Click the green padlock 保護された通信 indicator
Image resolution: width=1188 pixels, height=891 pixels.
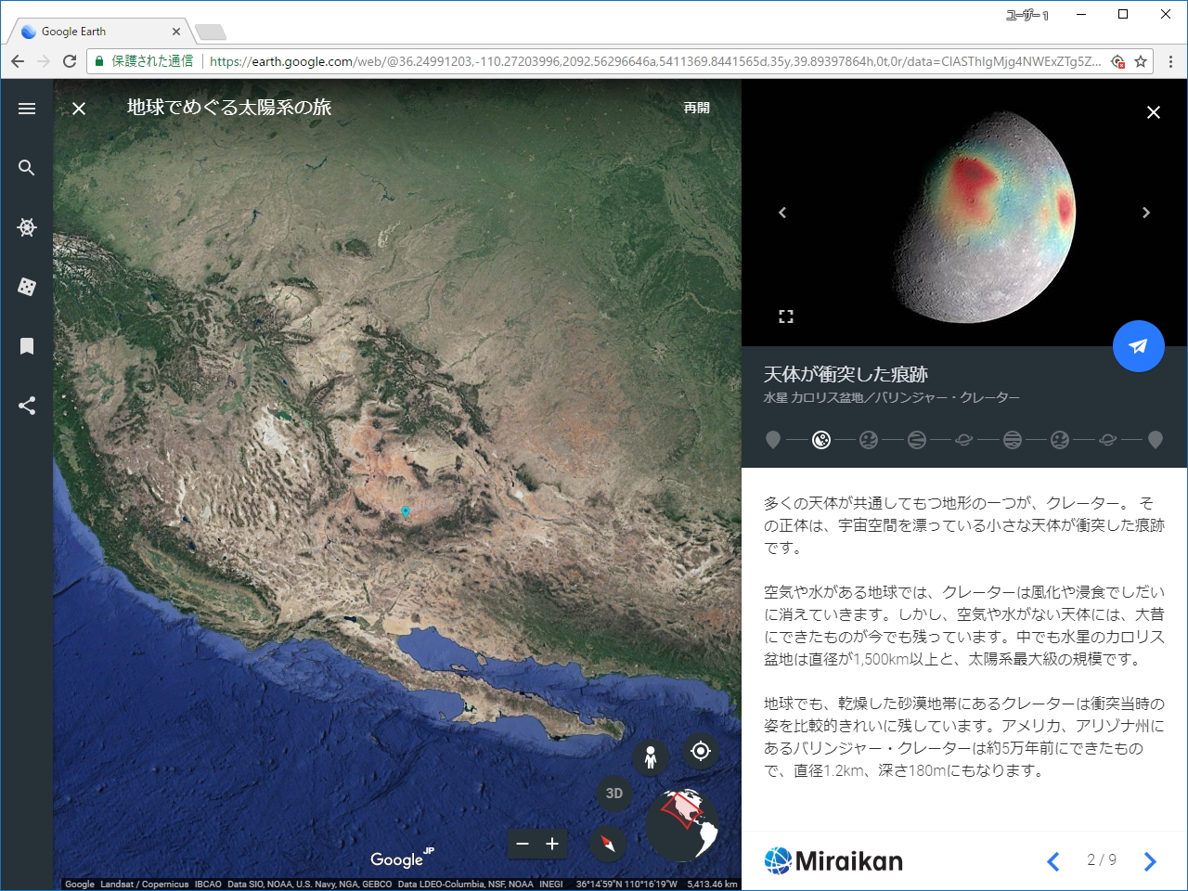point(143,61)
